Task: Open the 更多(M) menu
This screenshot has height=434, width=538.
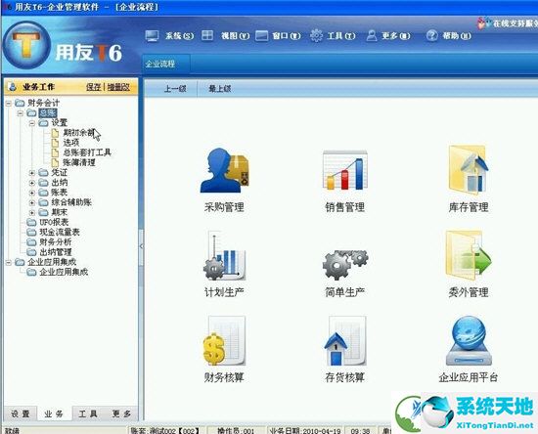Action: tap(388, 35)
